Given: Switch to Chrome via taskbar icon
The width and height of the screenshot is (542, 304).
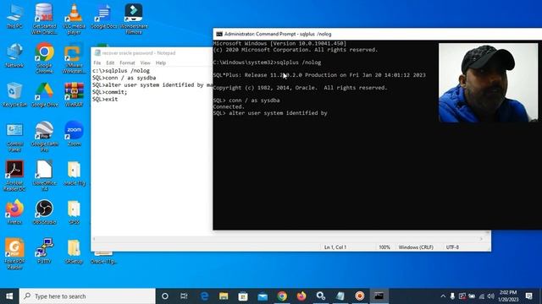Looking at the screenshot, I should click(x=282, y=296).
